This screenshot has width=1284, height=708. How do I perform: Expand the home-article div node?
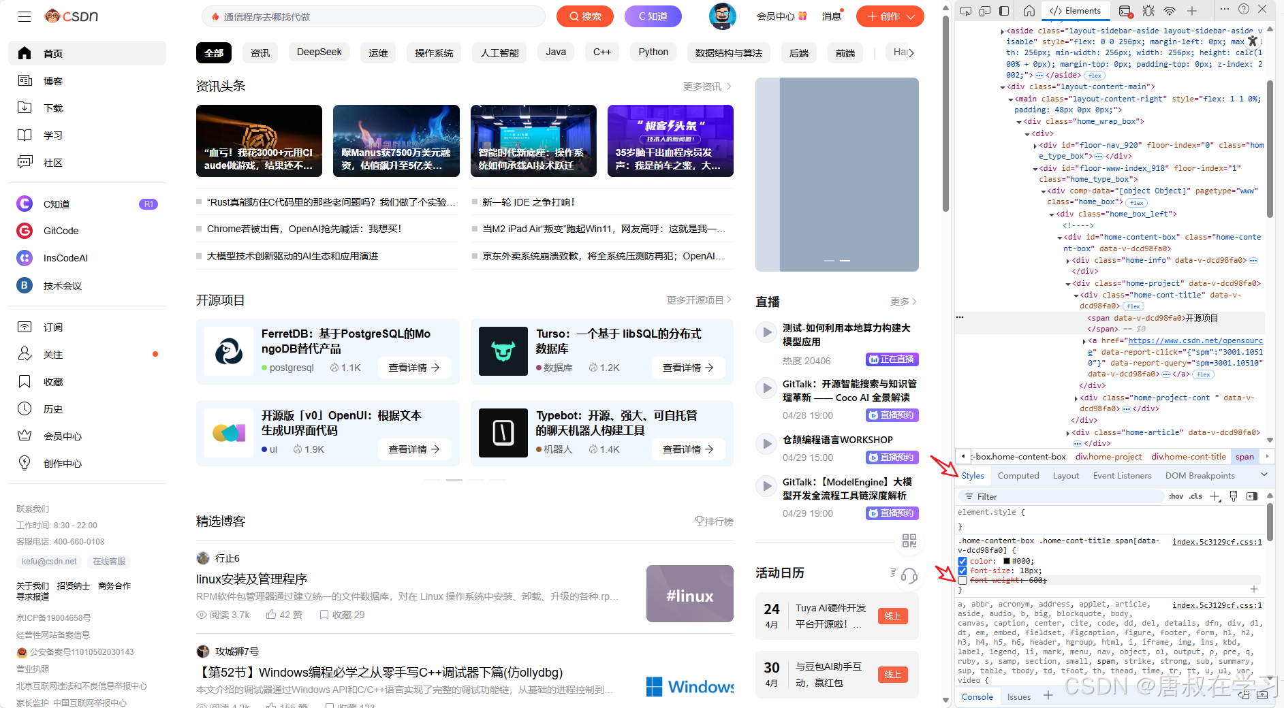(1068, 433)
